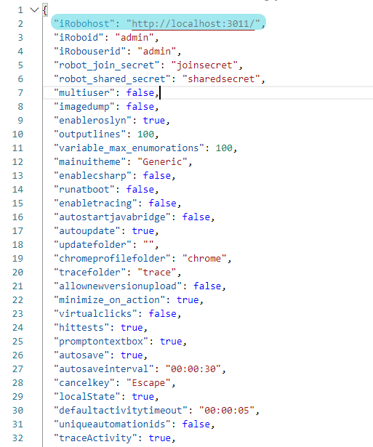Viewport: 373px width, 447px height.
Task: Click the "Escape" cancelkey value
Action: click(x=148, y=382)
